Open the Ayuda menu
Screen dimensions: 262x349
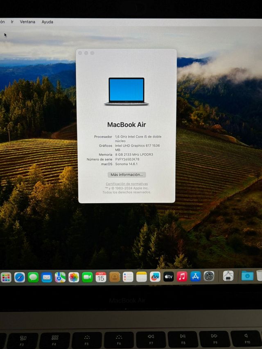tap(47, 22)
